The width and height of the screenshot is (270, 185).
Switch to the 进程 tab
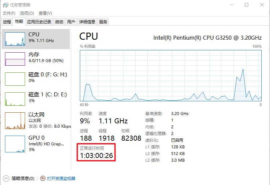(x=7, y=22)
